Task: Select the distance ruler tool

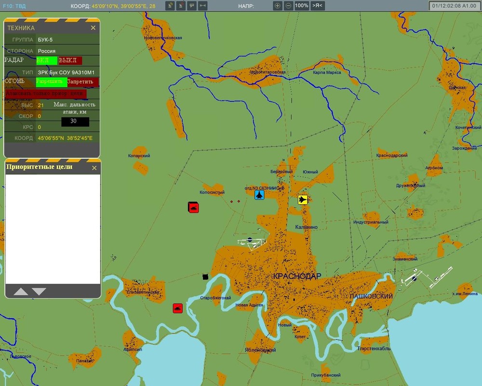Action: (x=202, y=5)
